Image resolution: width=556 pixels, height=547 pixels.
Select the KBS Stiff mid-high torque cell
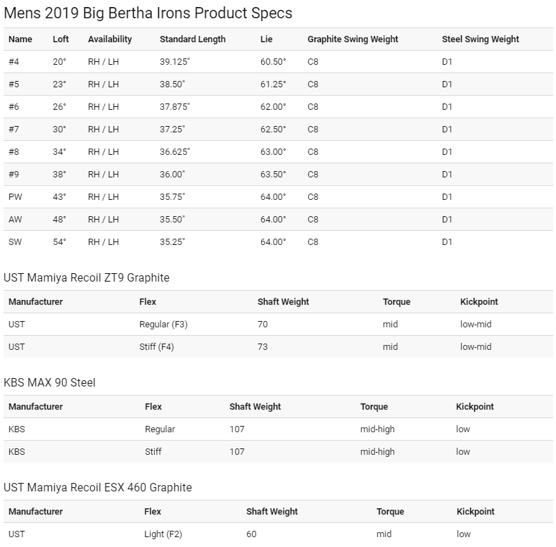[377, 451]
